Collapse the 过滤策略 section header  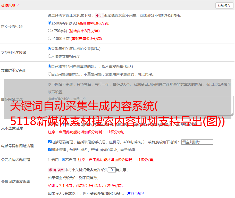tap(10, 5)
